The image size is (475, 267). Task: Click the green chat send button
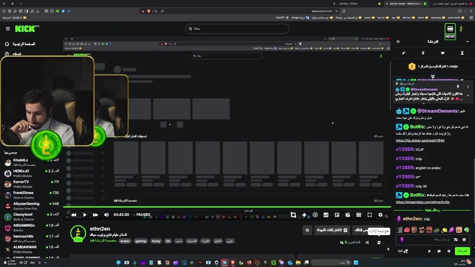pos(462,251)
